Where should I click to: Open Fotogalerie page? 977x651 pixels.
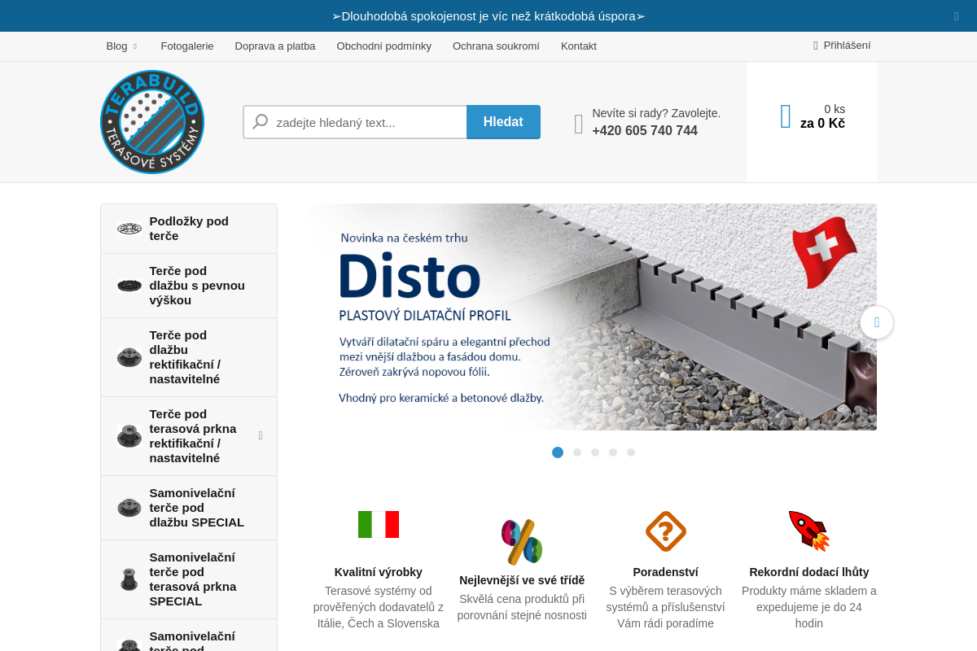(187, 46)
